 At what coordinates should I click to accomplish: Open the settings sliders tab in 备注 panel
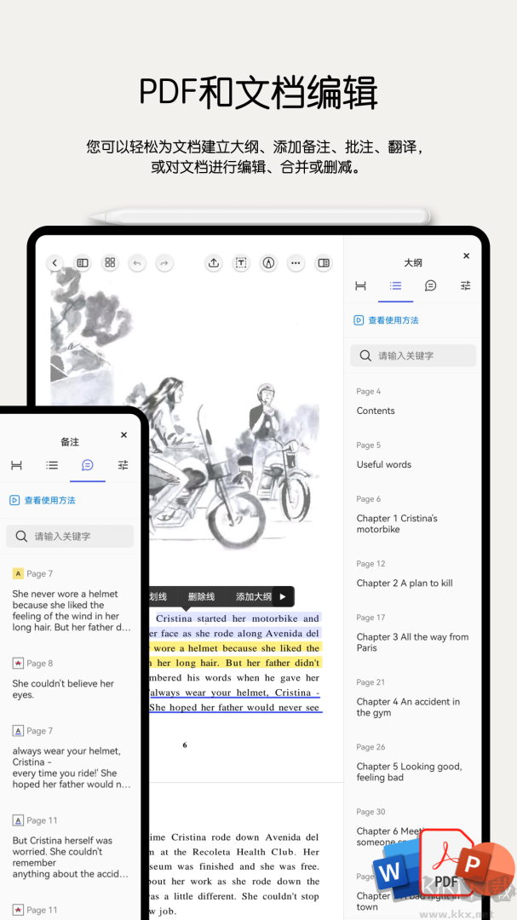click(x=124, y=465)
